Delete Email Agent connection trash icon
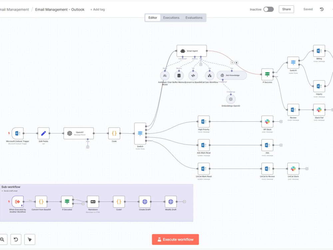This screenshot has width=333, height=250. [236, 63]
